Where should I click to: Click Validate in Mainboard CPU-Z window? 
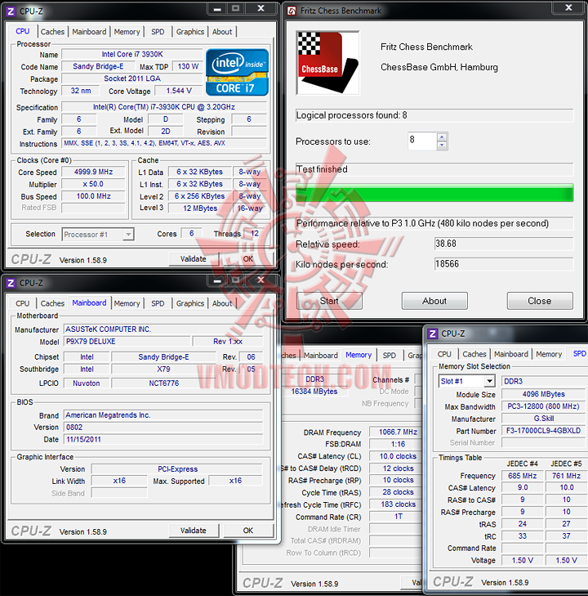tap(194, 531)
